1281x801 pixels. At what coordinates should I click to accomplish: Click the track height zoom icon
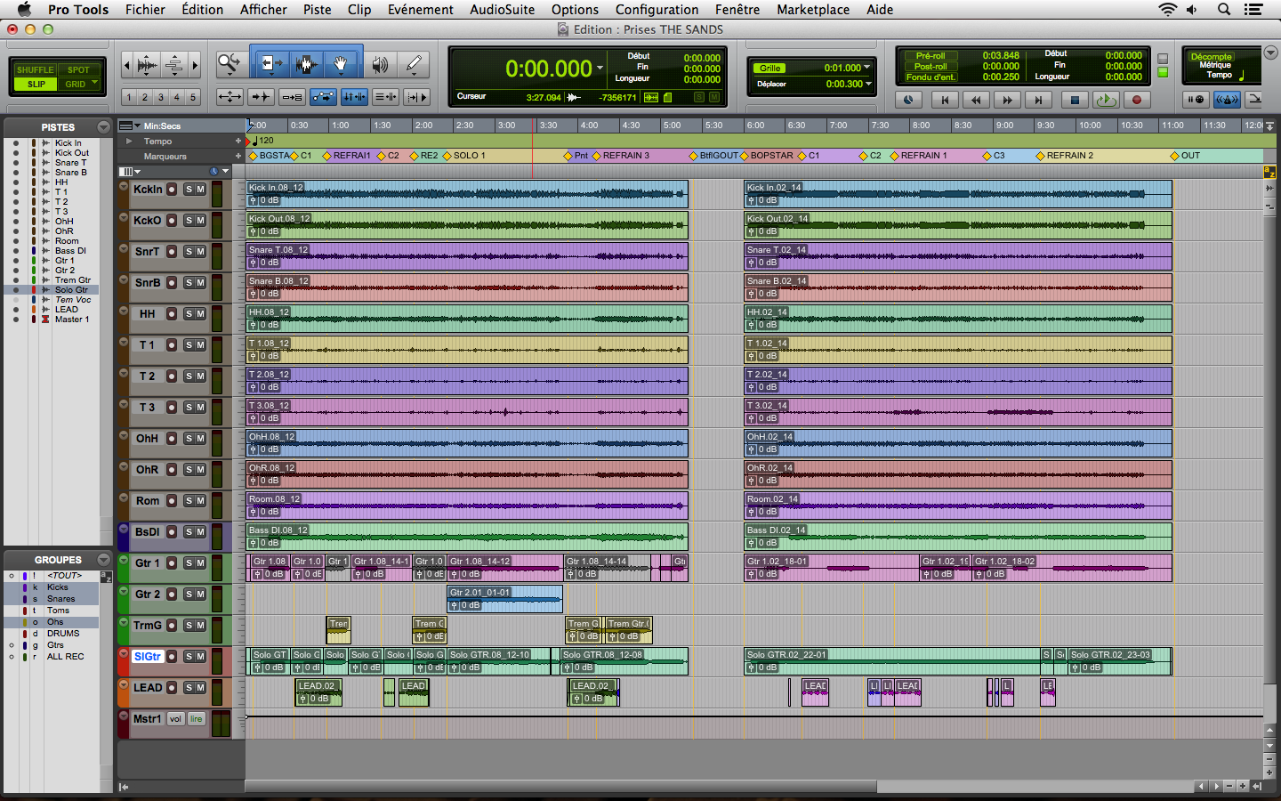click(x=174, y=65)
